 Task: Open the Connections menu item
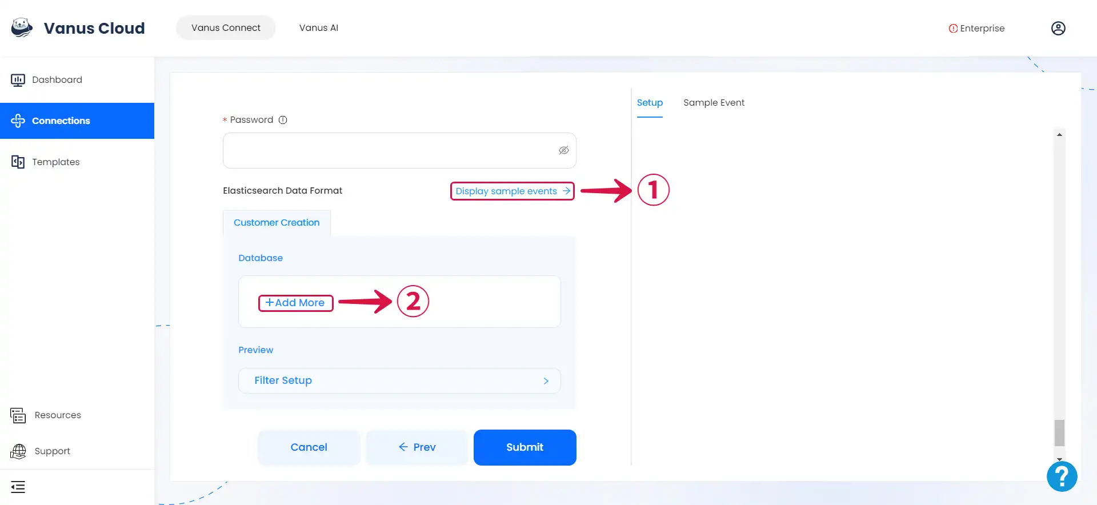point(77,121)
